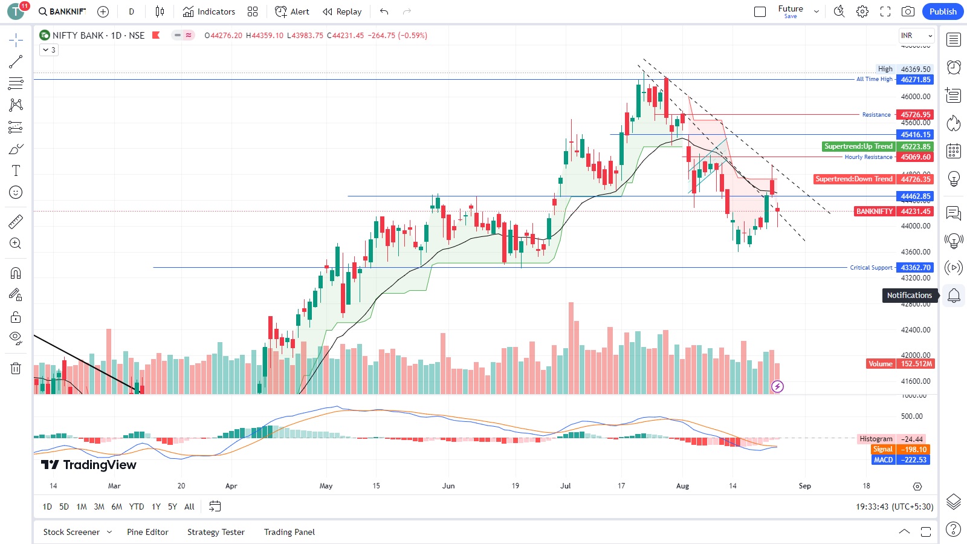Redo the chart action
Screen dimensions: 967x544
point(407,11)
